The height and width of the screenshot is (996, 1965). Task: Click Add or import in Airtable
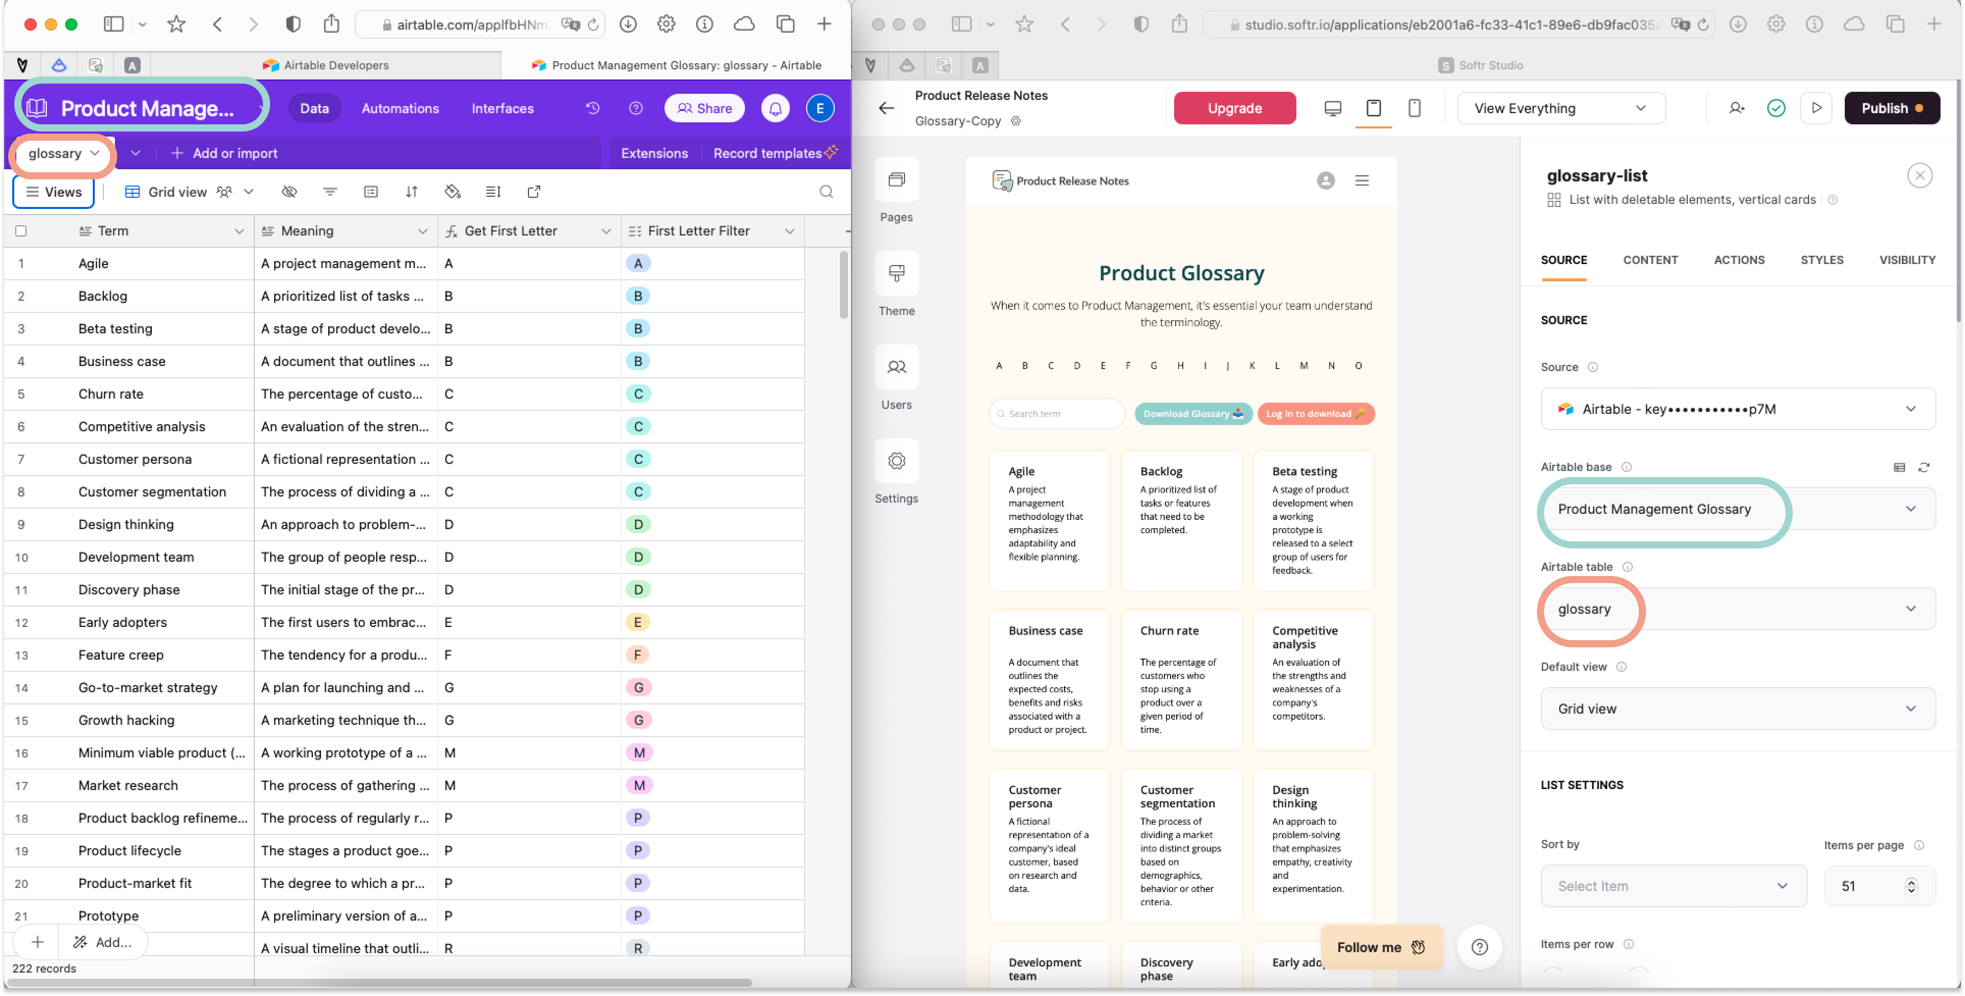224,153
